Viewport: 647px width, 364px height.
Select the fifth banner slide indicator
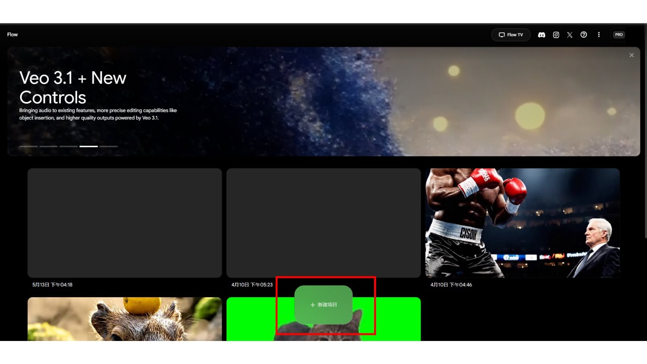pos(108,146)
